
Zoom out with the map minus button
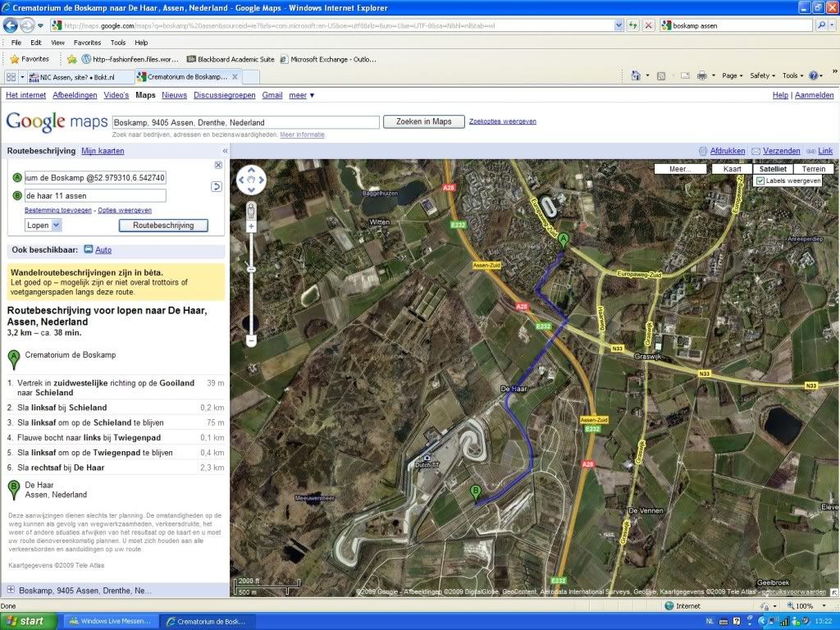(x=252, y=340)
